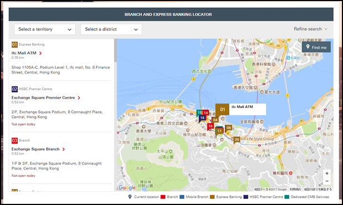Select map marker 16
The height and width of the screenshot is (205, 343).
(x=210, y=126)
